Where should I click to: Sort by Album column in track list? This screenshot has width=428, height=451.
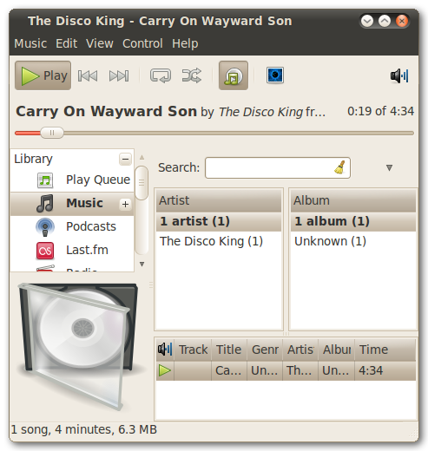coord(337,350)
